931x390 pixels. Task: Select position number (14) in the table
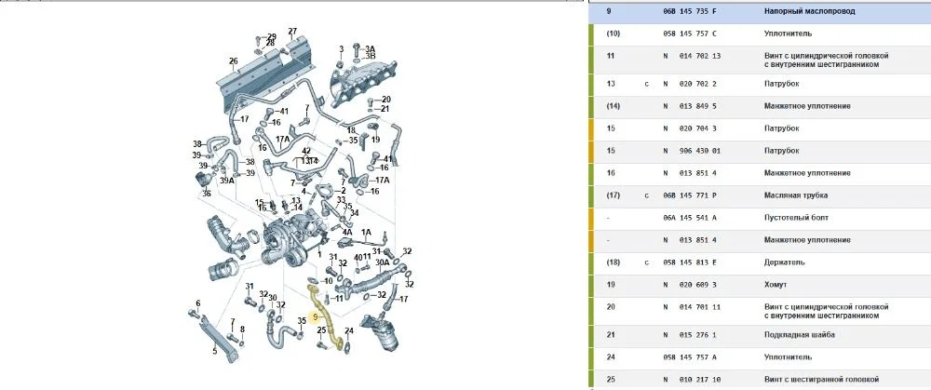click(614, 106)
